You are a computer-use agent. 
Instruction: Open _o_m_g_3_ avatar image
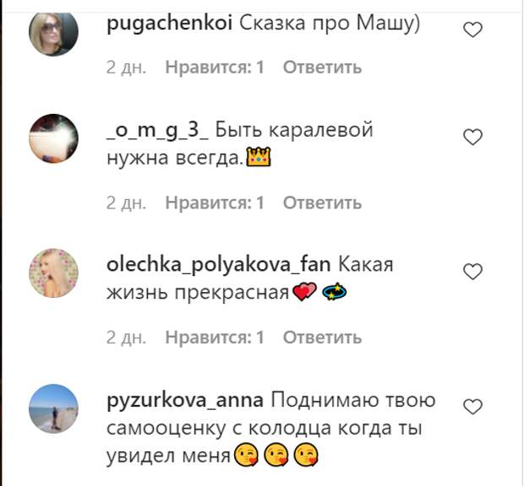pyautogui.click(x=53, y=138)
